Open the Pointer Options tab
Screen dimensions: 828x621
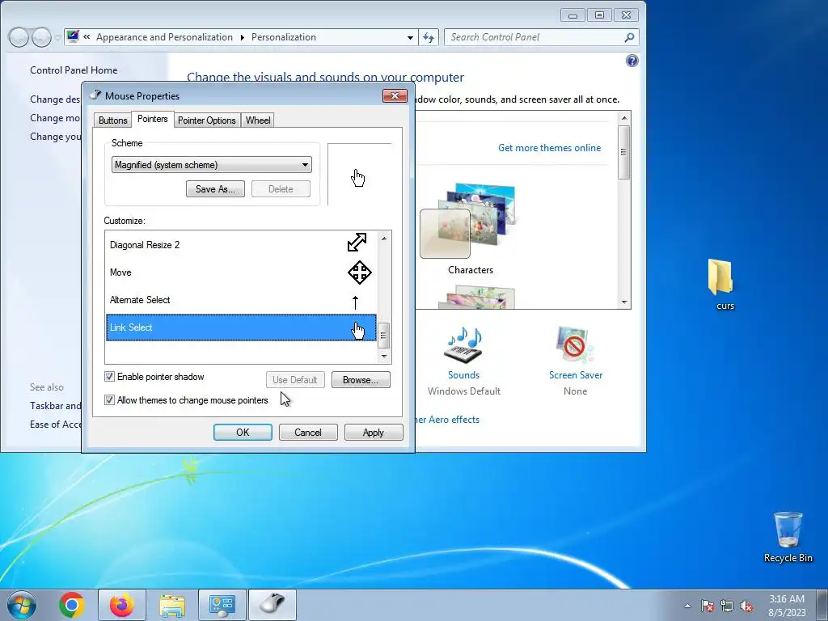pos(206,120)
